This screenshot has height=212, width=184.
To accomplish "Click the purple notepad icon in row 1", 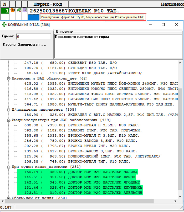I will (x=25, y=10).
